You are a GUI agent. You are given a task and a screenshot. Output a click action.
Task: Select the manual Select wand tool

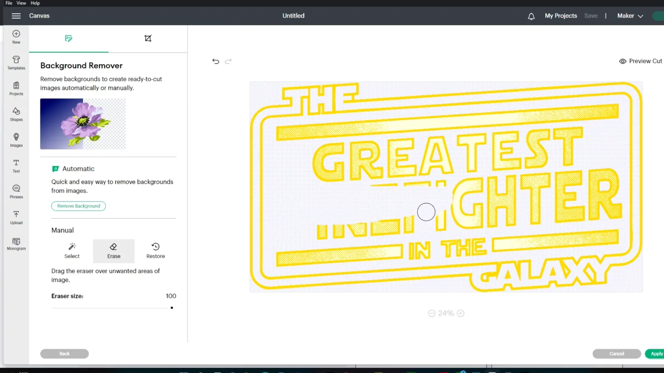pyautogui.click(x=72, y=251)
